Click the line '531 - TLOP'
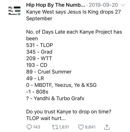Image resolution: width=130 pixels, height=132 pixels. coord(39,45)
